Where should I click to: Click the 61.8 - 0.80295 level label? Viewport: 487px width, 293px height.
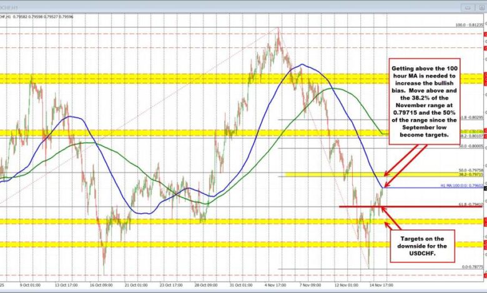(469, 117)
